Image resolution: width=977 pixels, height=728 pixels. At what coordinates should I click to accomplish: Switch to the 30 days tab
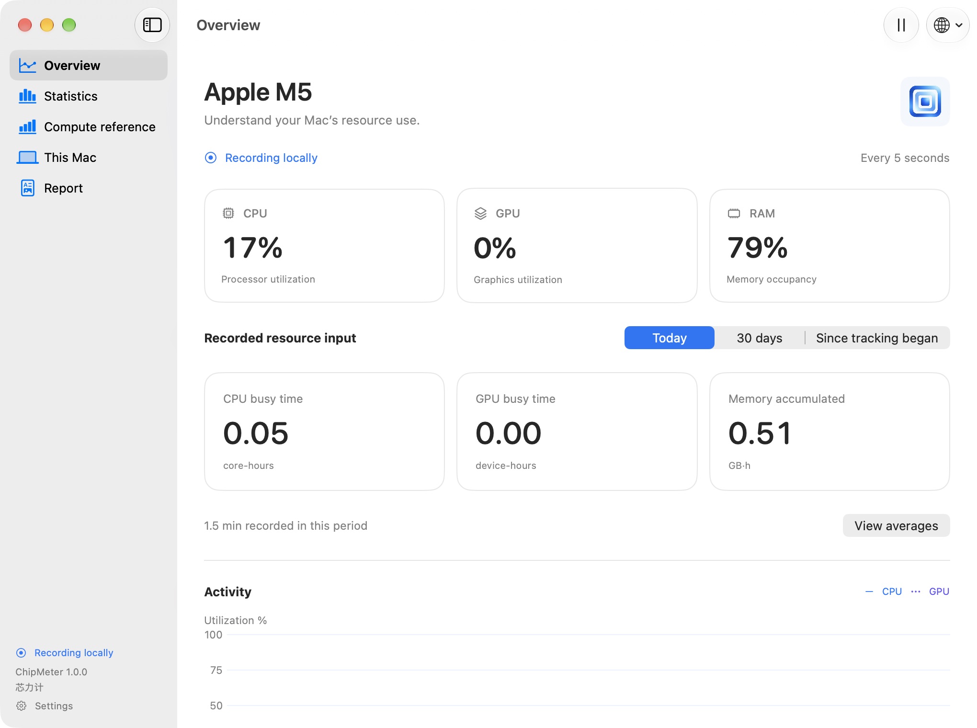click(x=759, y=338)
